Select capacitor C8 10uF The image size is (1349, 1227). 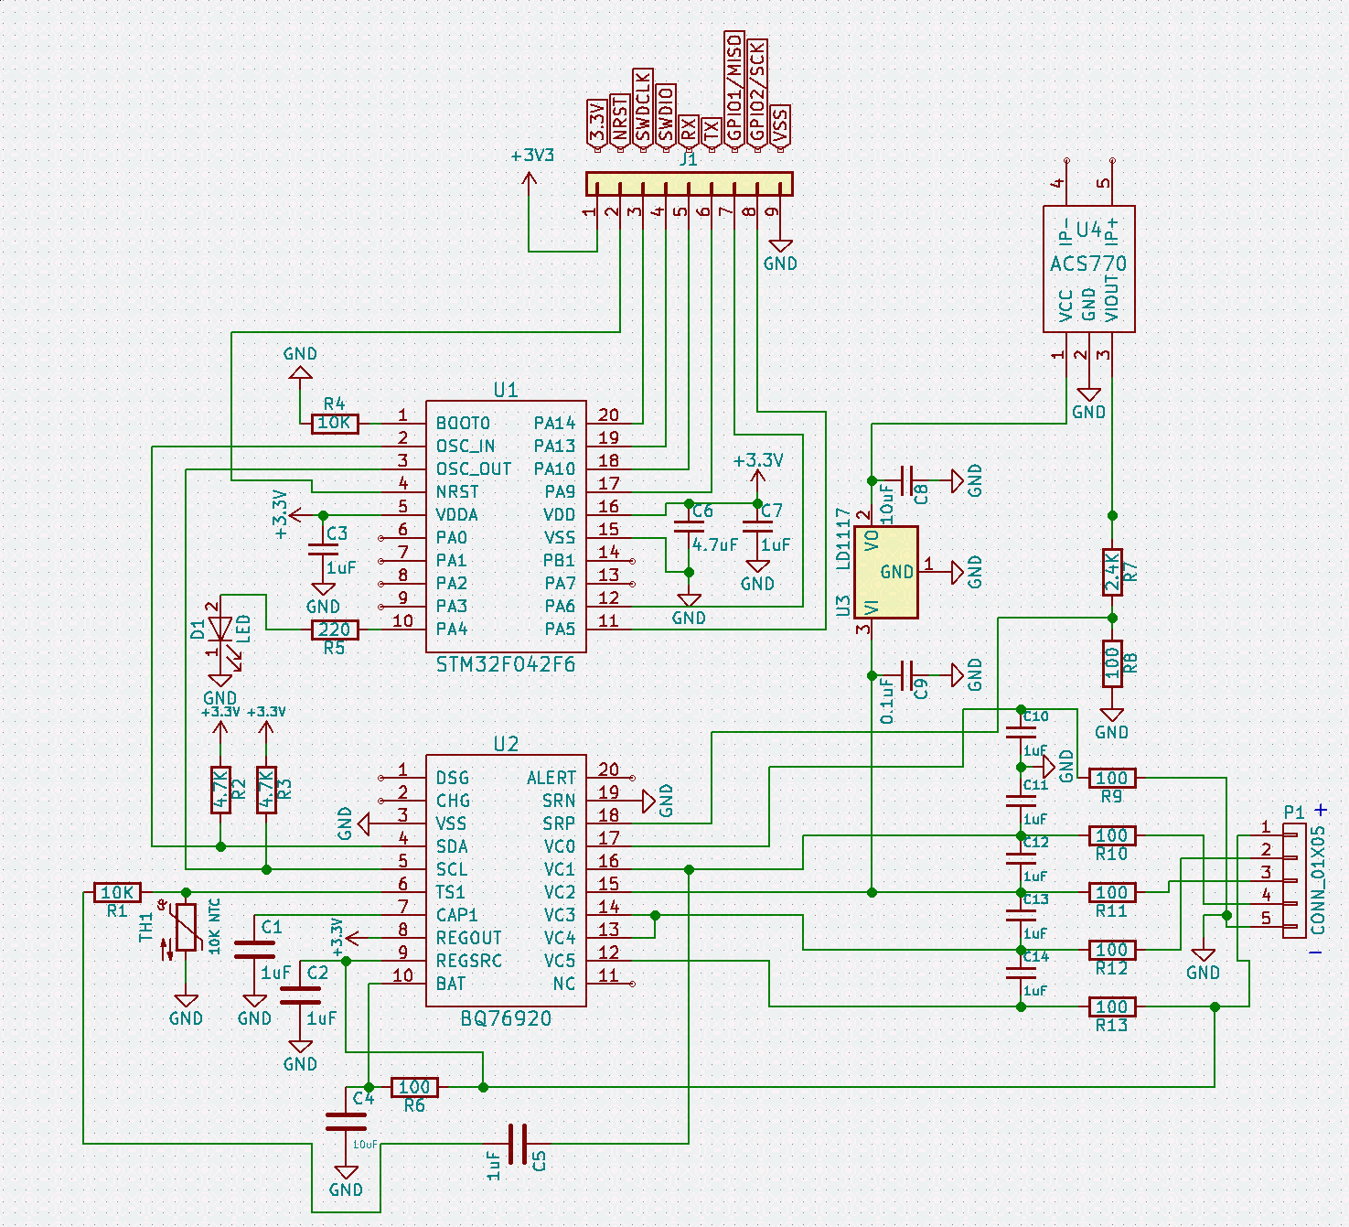click(x=906, y=480)
